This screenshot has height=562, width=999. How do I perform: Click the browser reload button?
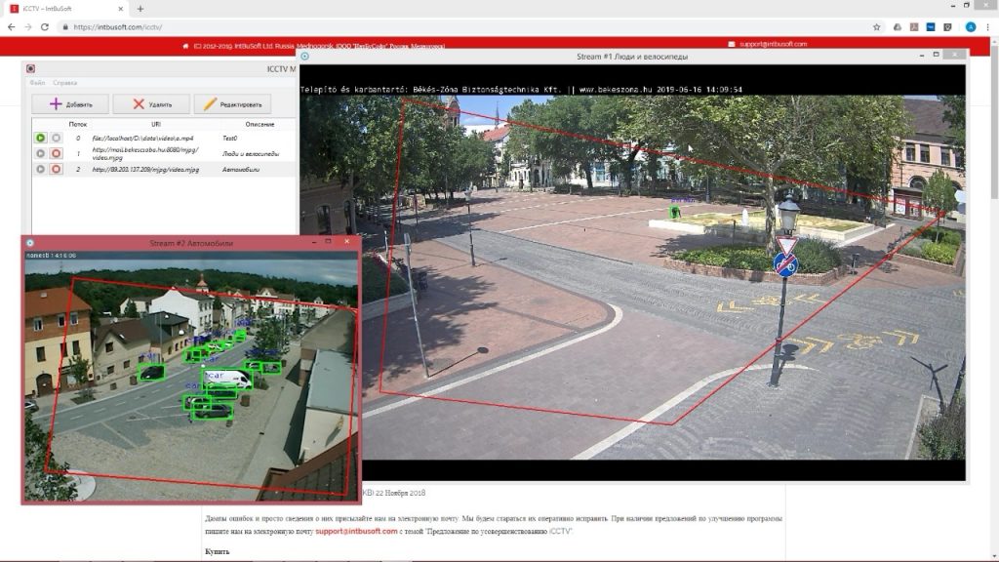point(45,26)
